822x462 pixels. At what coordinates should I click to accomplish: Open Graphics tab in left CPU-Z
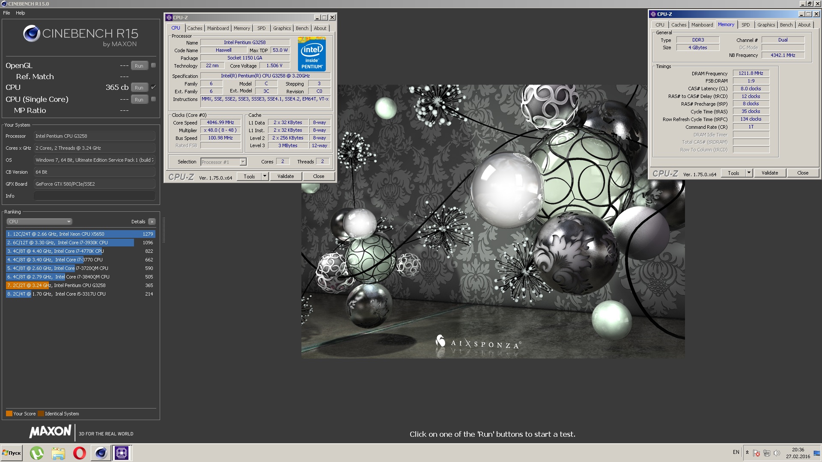(282, 28)
